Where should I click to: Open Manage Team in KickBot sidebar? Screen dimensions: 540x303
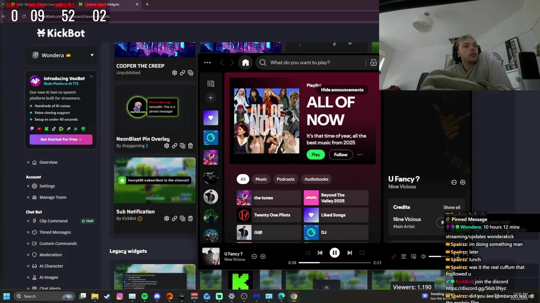pyautogui.click(x=53, y=197)
